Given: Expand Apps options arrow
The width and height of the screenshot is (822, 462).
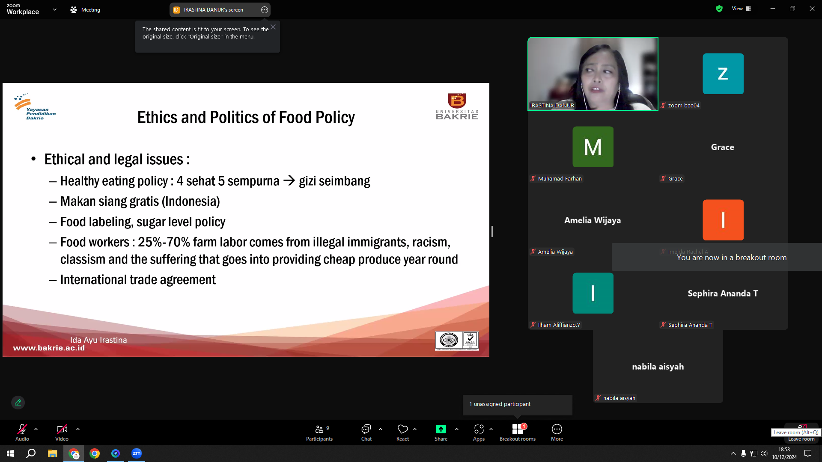Looking at the screenshot, I should [491, 429].
